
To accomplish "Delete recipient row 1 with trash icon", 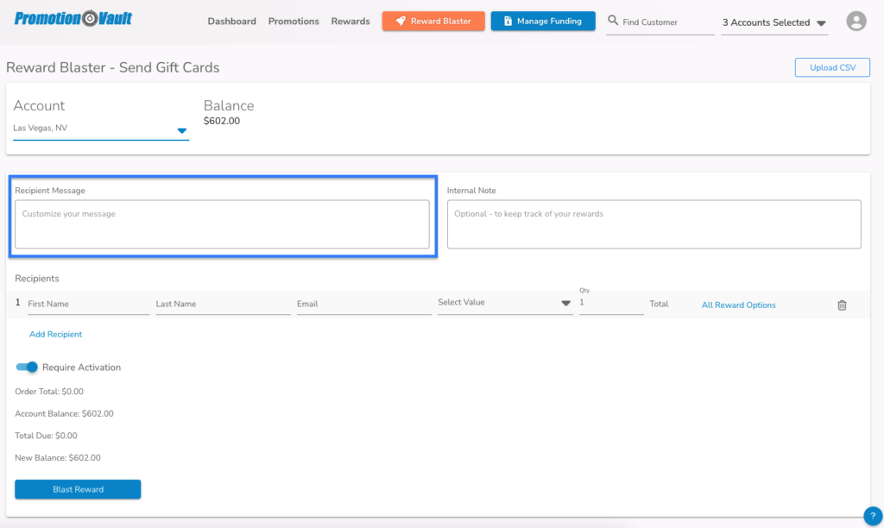I will (x=842, y=305).
